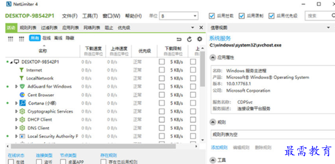This screenshot has height=164, width=335.
Task: Open the 信息视图 panel dropdown arrow
Action: (x=329, y=28)
